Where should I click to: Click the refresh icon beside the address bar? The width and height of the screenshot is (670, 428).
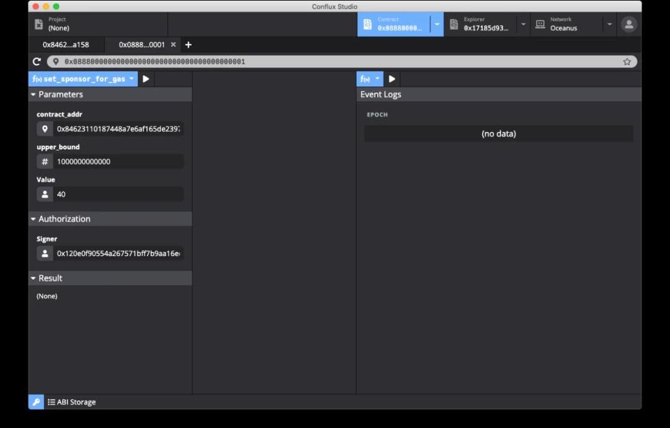[37, 61]
